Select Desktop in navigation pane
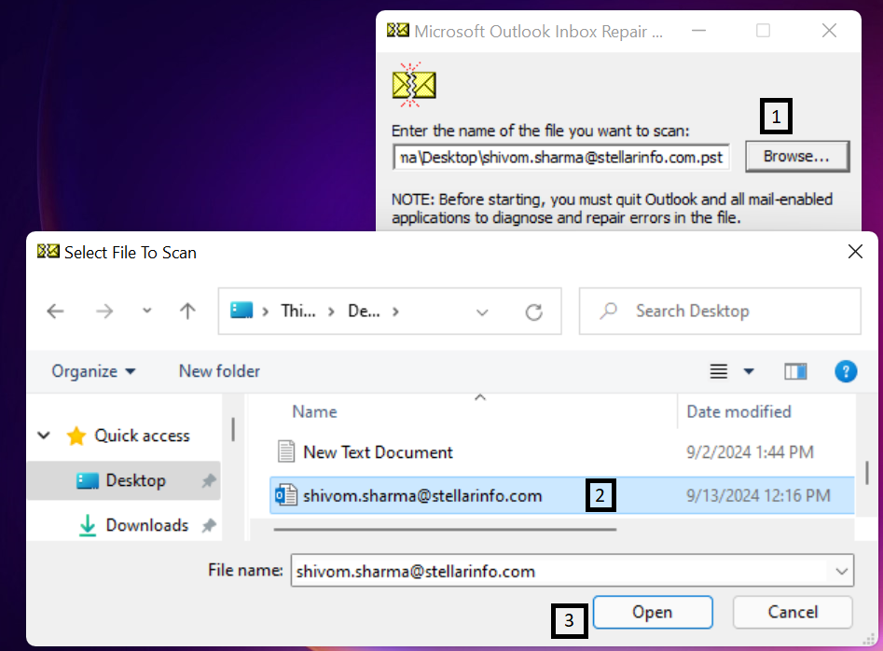The height and width of the screenshot is (651, 883). tap(124, 480)
